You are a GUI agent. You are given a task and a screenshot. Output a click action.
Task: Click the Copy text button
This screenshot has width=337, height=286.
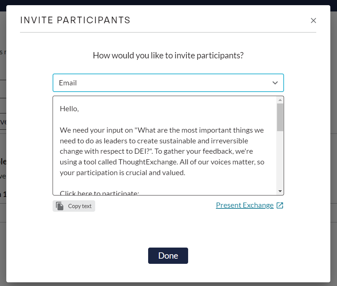pyautogui.click(x=74, y=206)
